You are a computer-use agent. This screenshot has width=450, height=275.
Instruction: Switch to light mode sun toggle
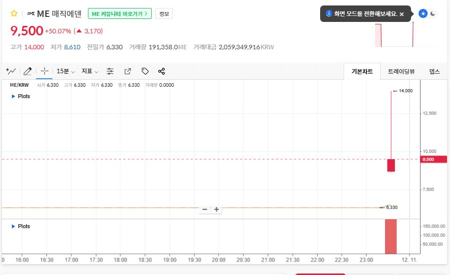point(423,13)
